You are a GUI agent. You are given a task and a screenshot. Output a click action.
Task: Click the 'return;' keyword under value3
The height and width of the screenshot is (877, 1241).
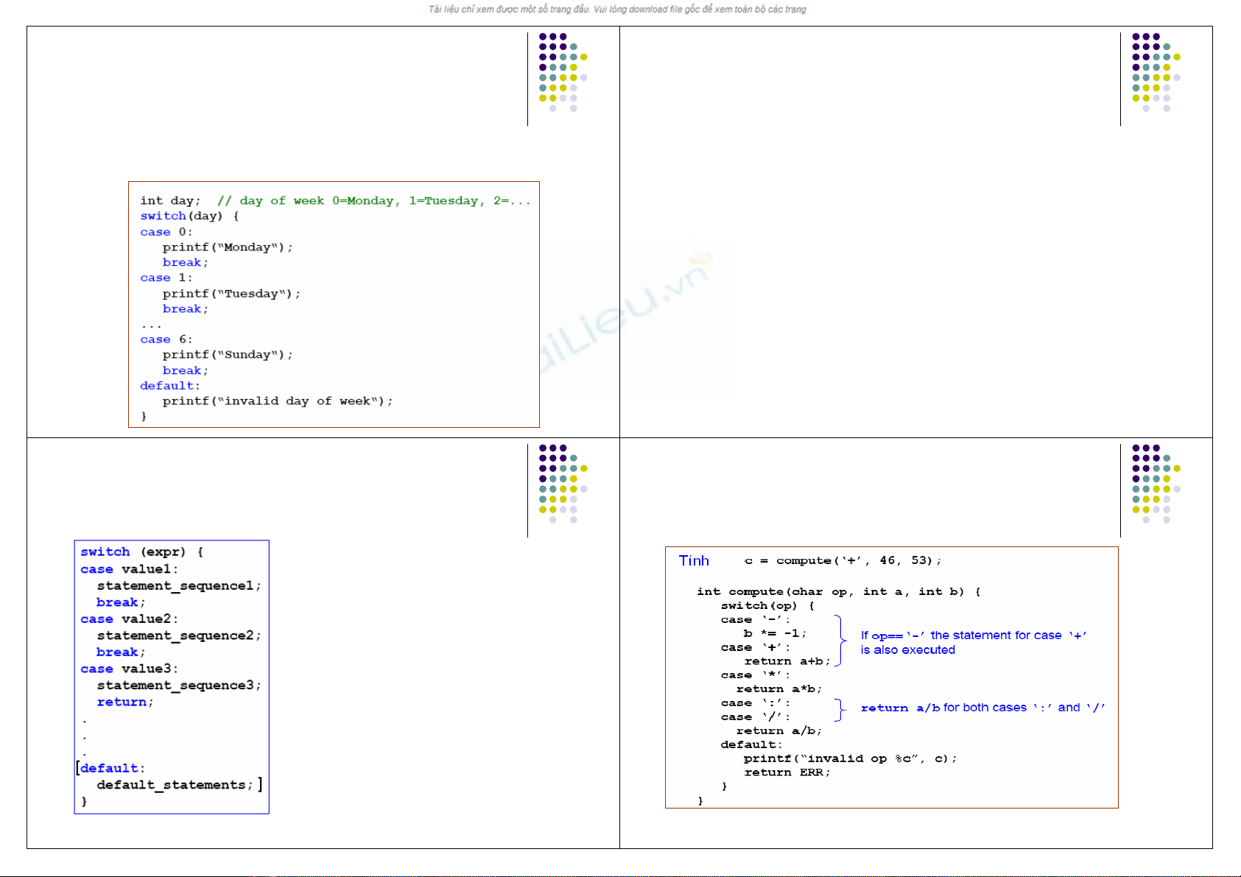click(124, 702)
